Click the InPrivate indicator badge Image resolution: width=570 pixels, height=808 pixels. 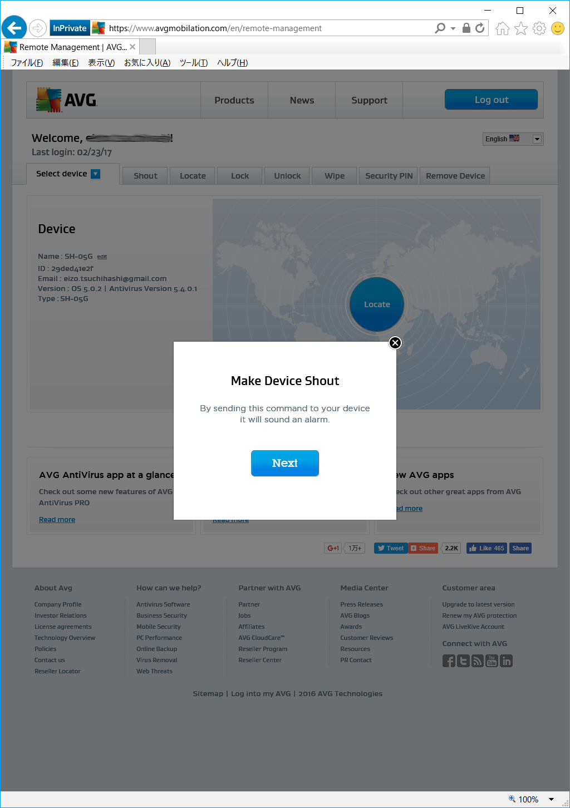(70, 28)
